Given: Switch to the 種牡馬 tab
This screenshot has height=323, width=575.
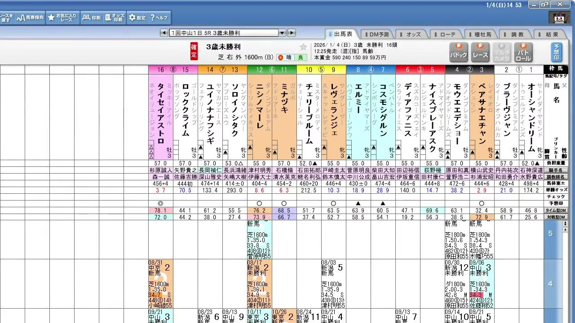Looking at the screenshot, I should tap(481, 34).
